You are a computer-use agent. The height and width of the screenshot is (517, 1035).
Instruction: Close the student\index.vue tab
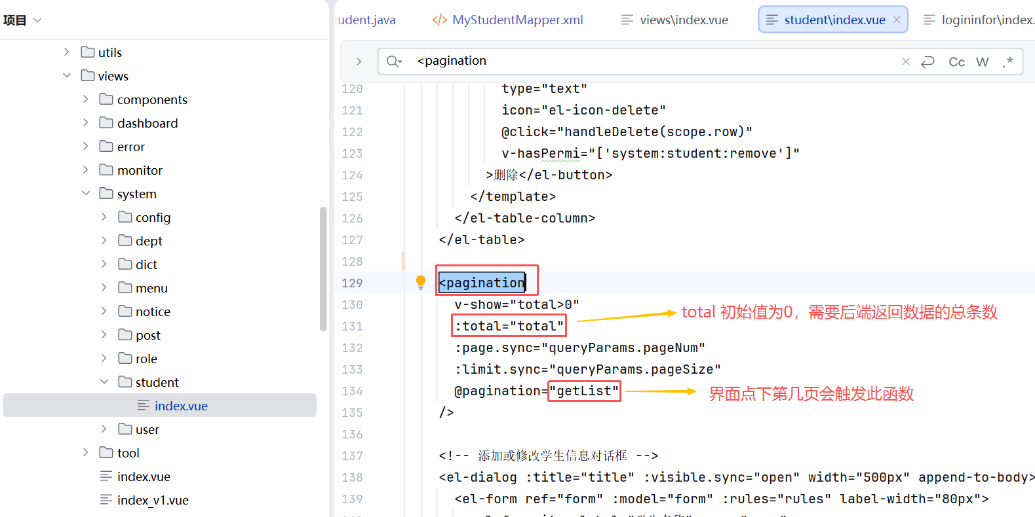[x=897, y=20]
